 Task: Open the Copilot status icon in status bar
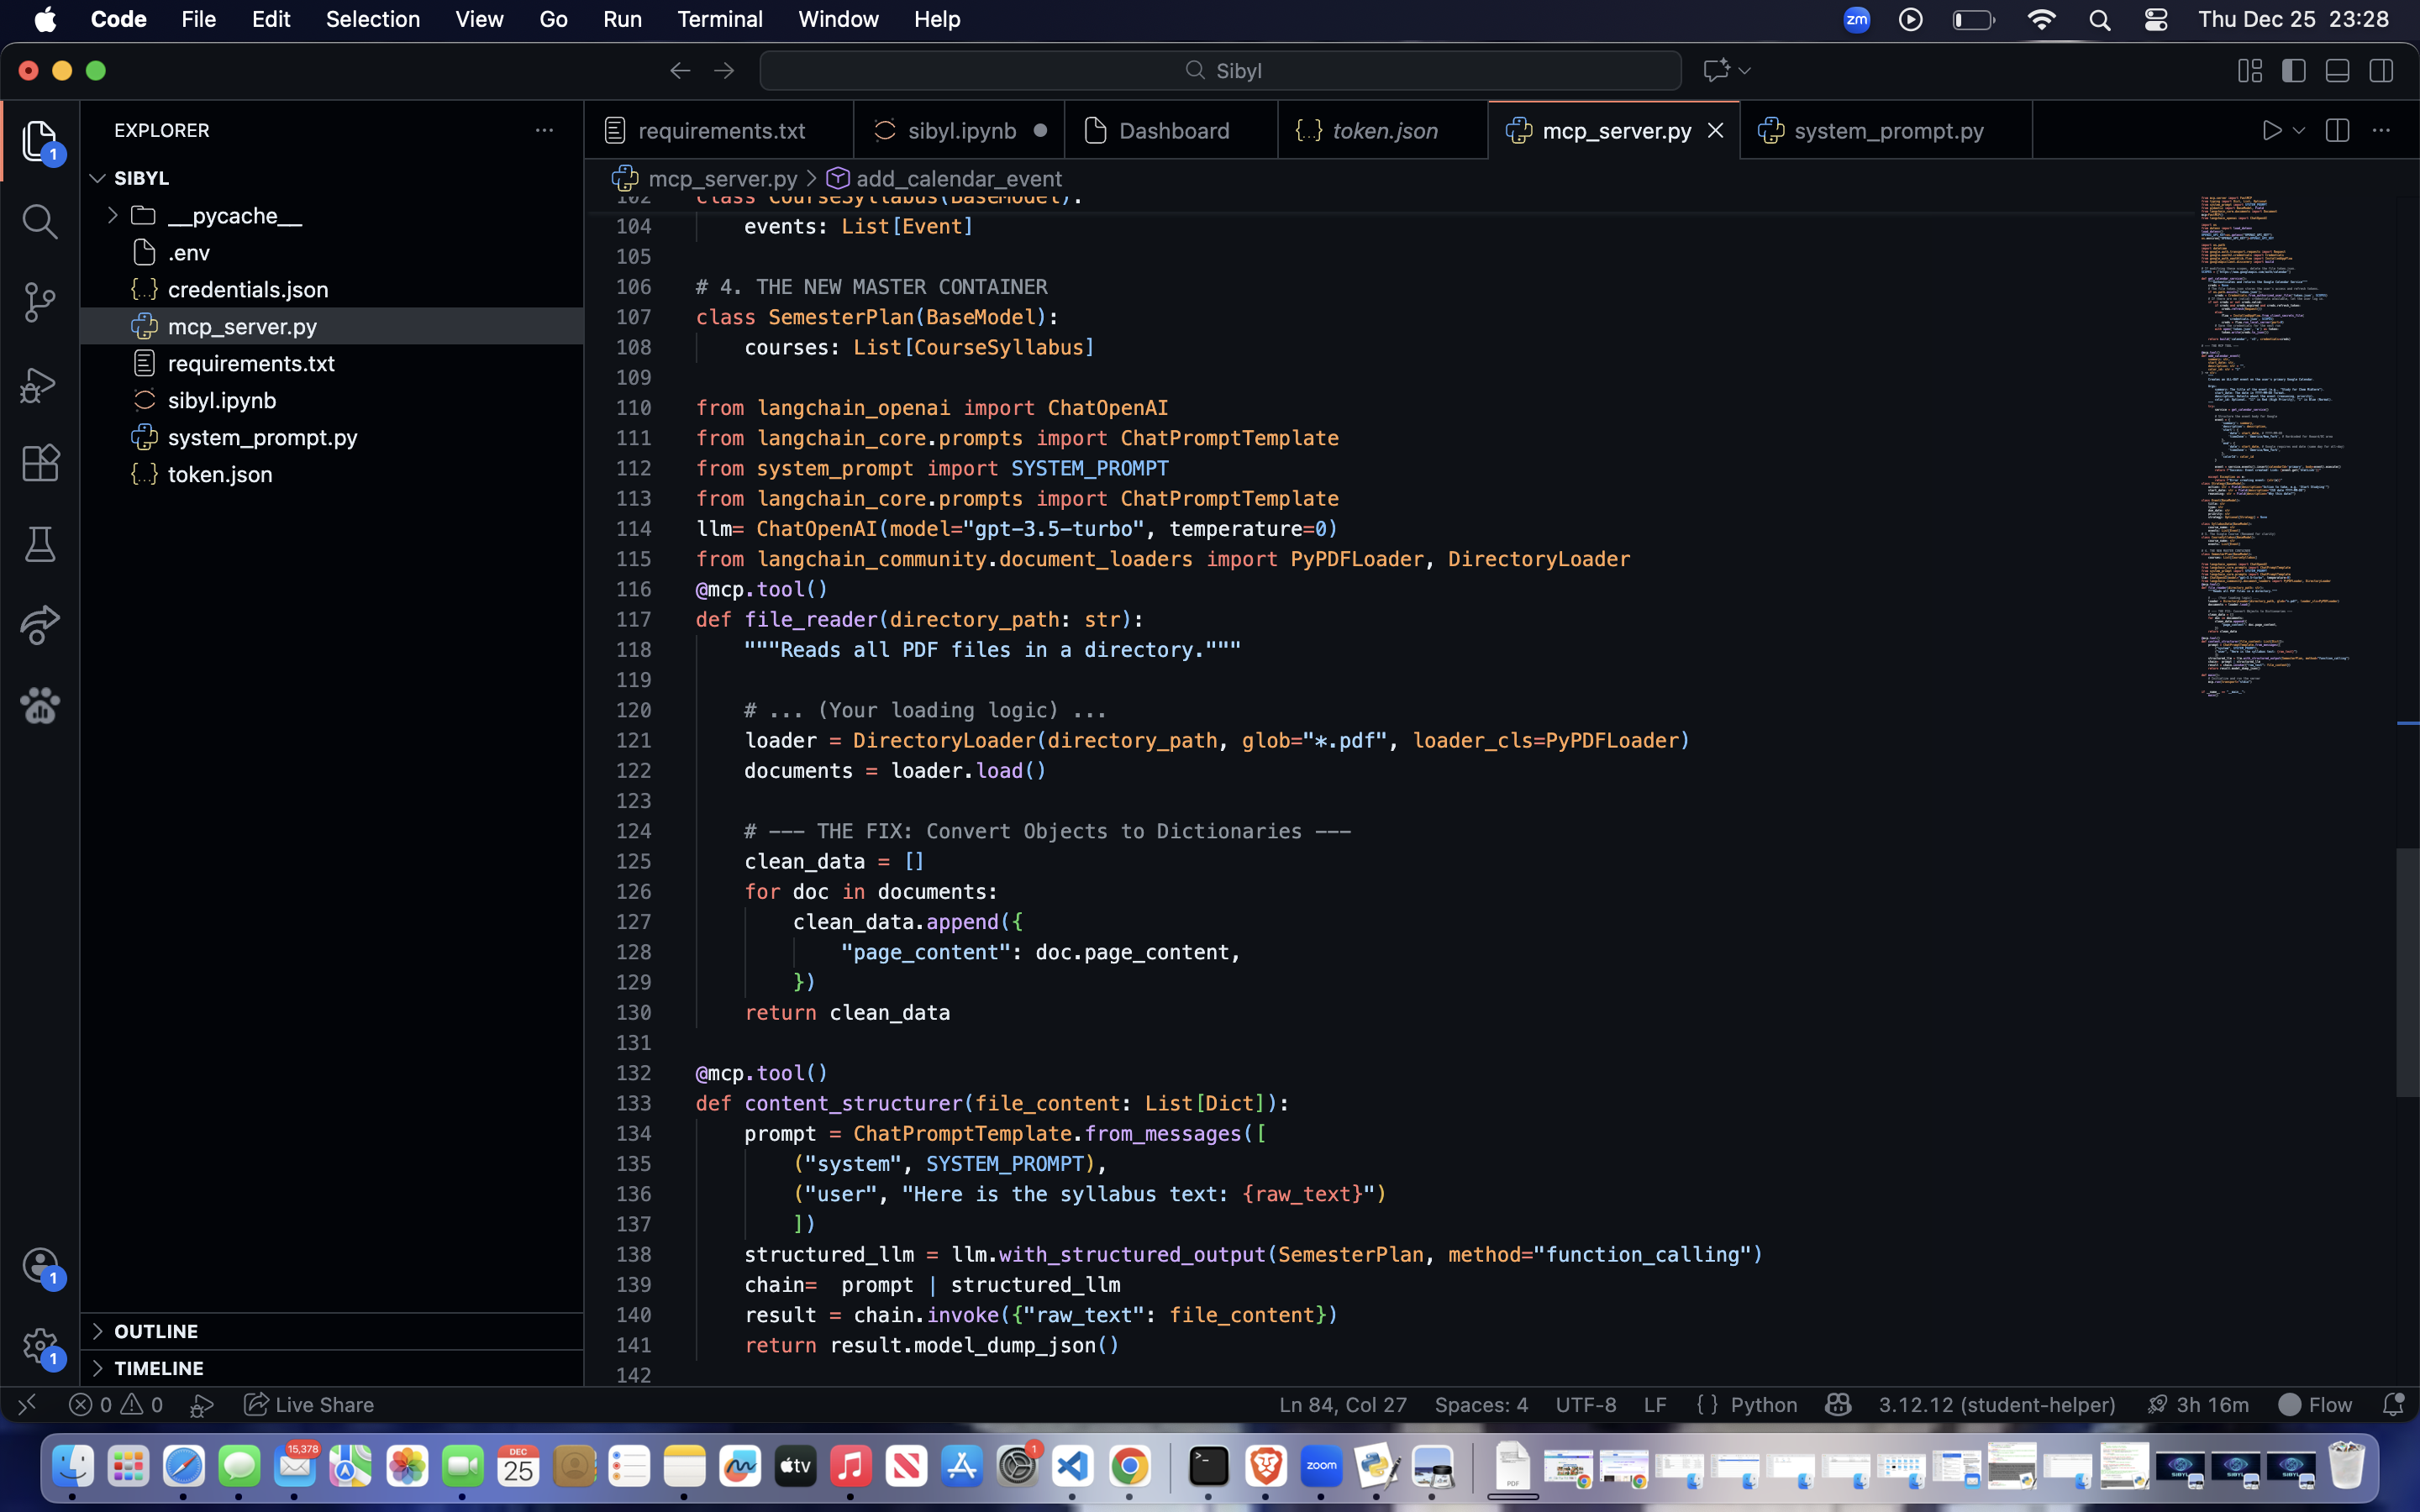[1838, 1404]
